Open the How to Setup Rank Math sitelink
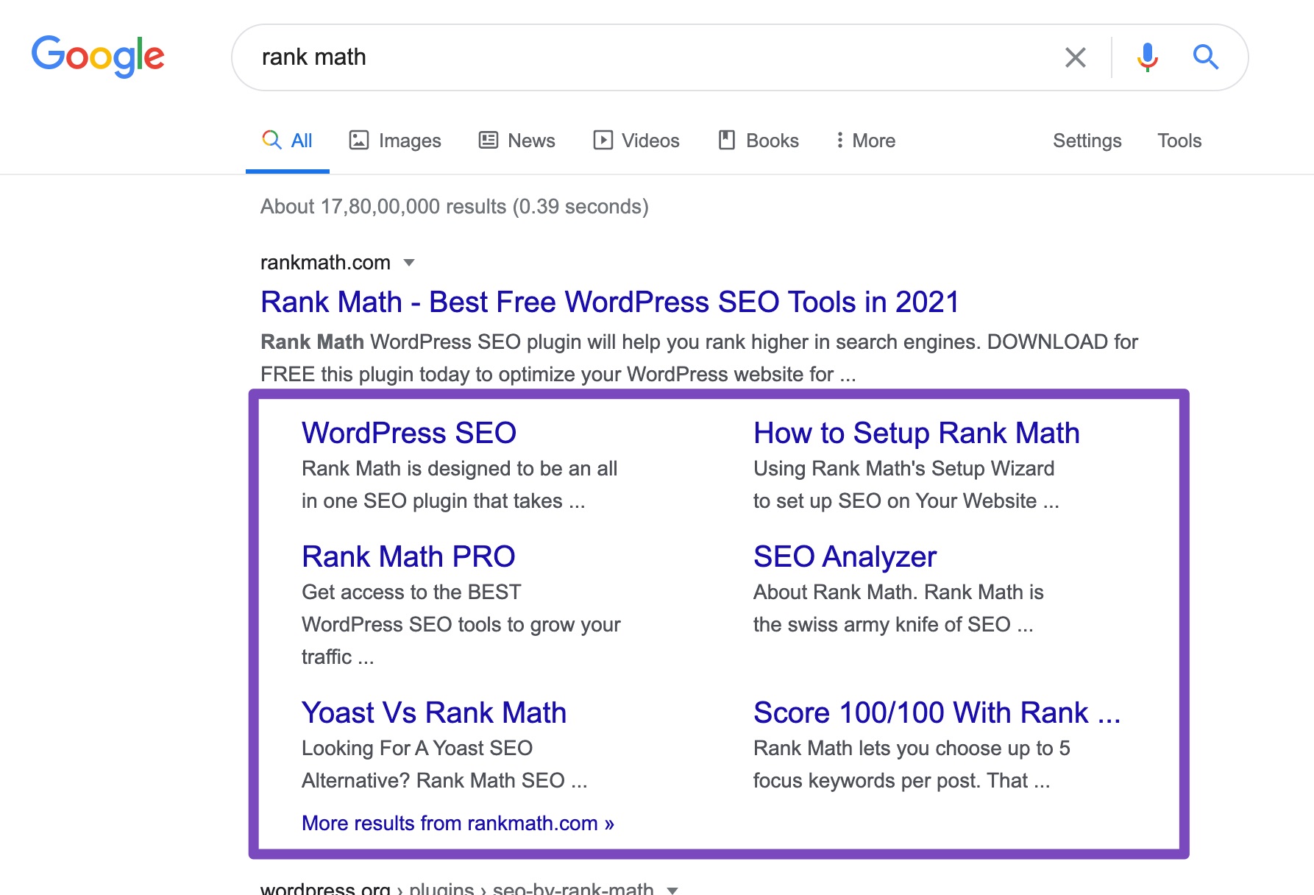 tap(917, 433)
